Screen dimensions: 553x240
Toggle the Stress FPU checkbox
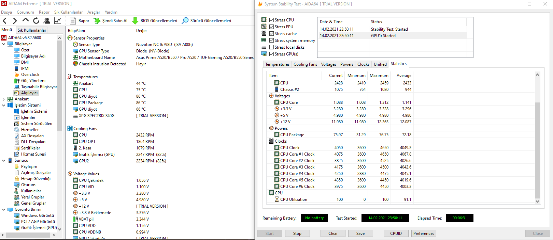271,27
